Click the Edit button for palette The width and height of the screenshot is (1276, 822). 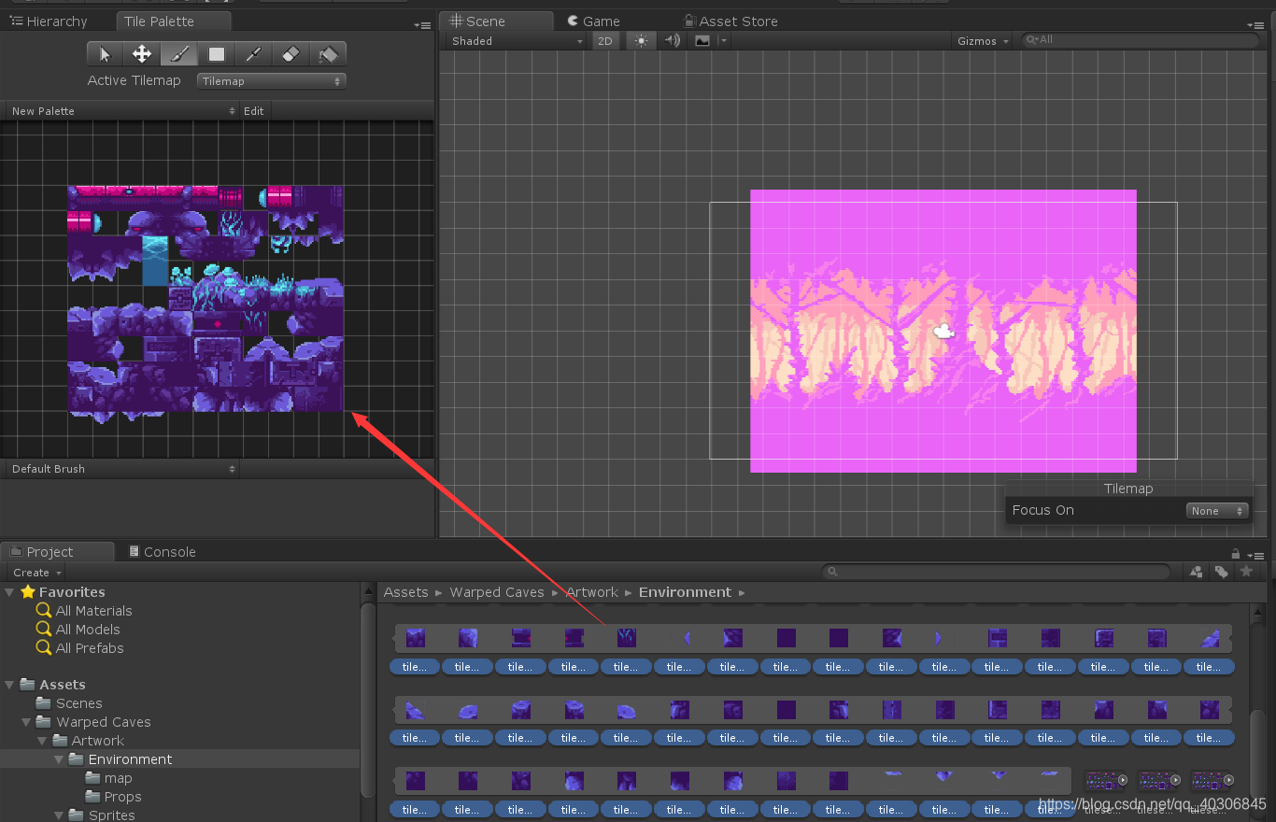[254, 110]
